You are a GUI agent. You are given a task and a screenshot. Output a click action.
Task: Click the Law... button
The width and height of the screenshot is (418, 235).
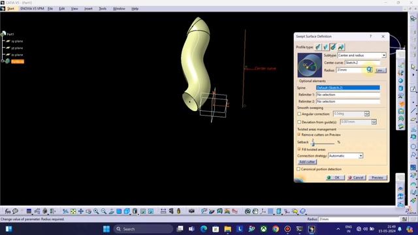click(x=380, y=70)
